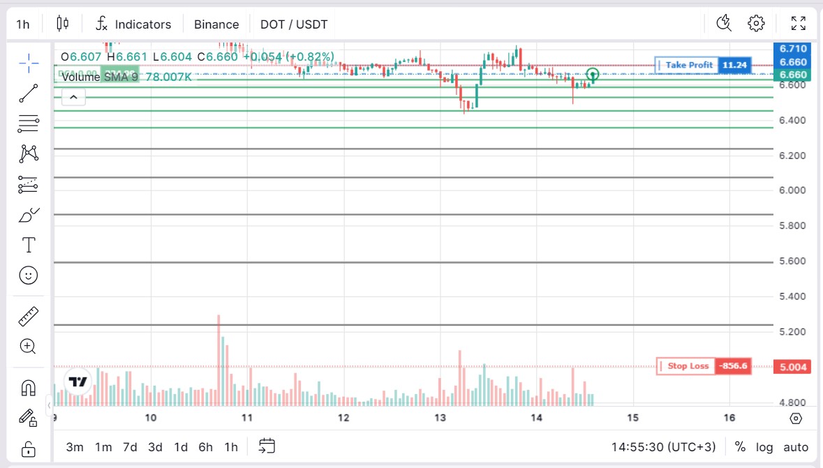Image resolution: width=823 pixels, height=468 pixels.
Task: Open the candlestick chart style menu
Action: pyautogui.click(x=63, y=24)
